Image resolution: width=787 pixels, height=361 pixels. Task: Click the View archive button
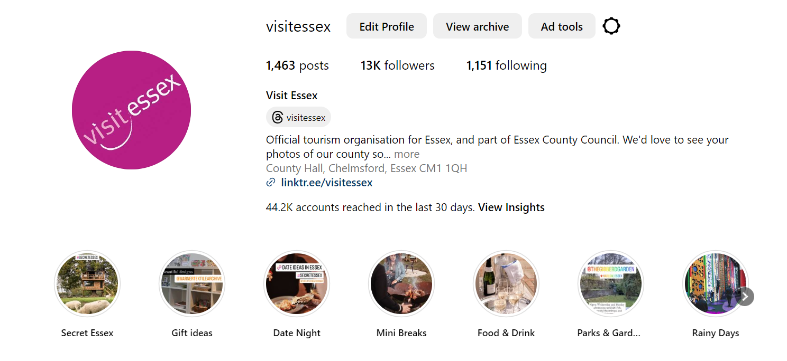click(477, 26)
